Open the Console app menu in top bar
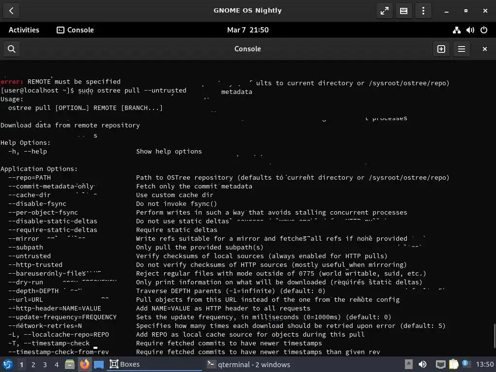496x372 pixels. coord(75,30)
